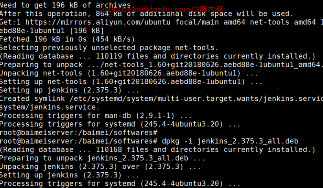Screen dimensions: 323x188
Task: Click the aliyun mirrors URL in the Get:1 line
Action: click(x=98, y=22)
